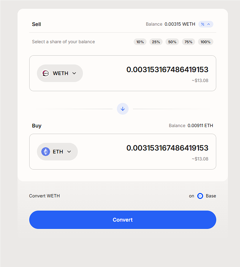Select 25% of your balance
The height and width of the screenshot is (267, 240).
point(156,42)
